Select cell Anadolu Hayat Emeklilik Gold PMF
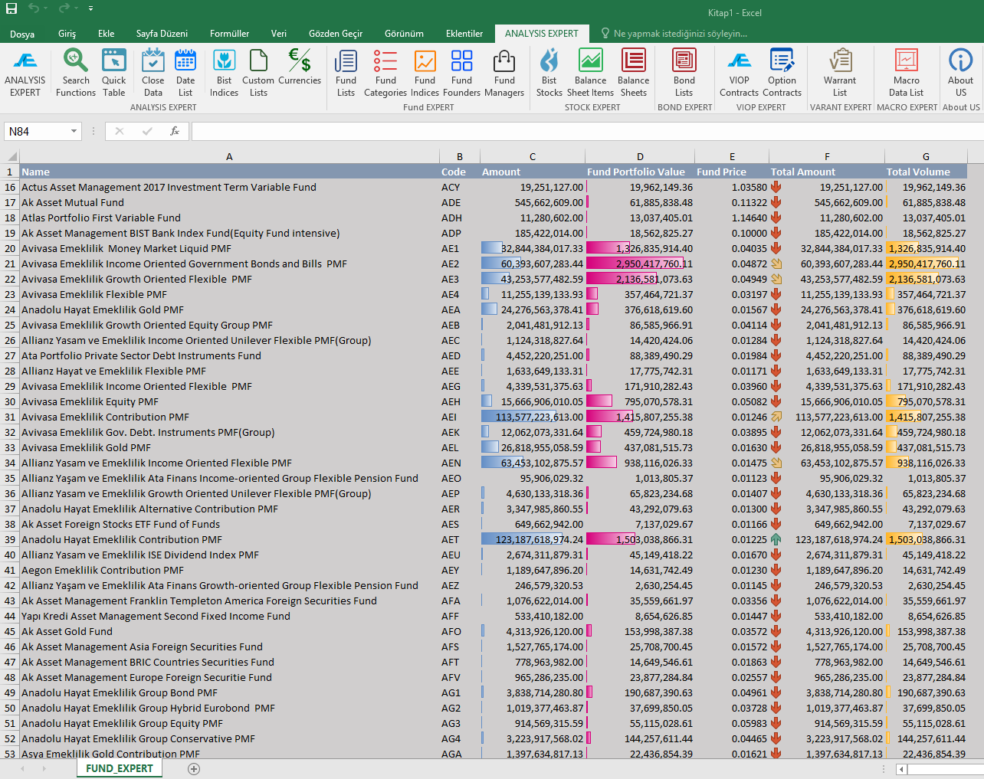The height and width of the screenshot is (779, 984). coord(229,309)
